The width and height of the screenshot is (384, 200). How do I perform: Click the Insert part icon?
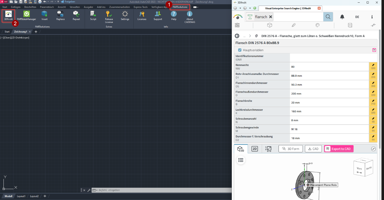(44, 16)
